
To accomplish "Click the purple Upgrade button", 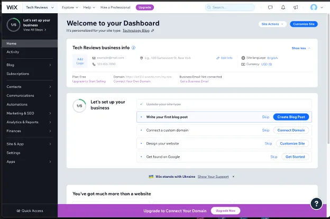I will [145, 7].
